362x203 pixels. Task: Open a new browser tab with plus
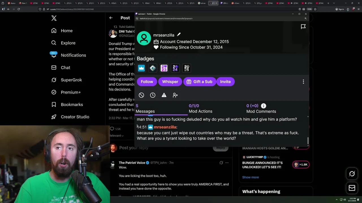[328, 3]
